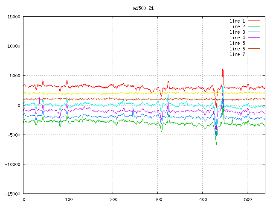Click the yellow line 7 legend sample
This screenshot has height=205, width=273.
[254, 54]
